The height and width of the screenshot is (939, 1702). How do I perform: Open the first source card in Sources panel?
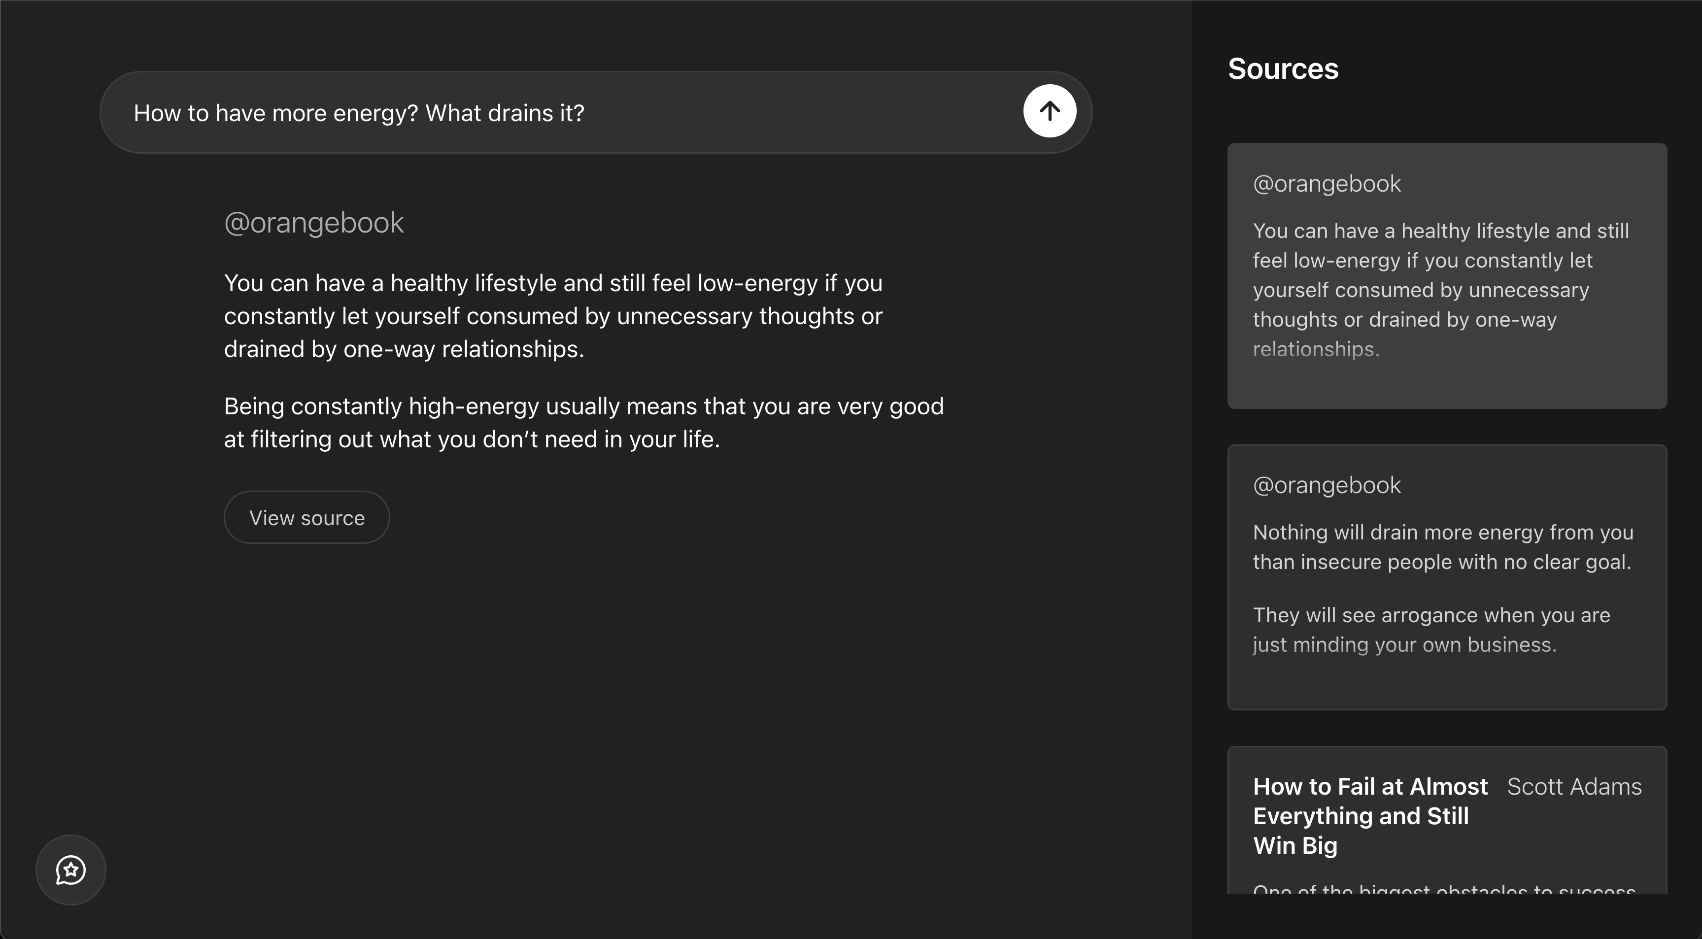pyautogui.click(x=1446, y=277)
